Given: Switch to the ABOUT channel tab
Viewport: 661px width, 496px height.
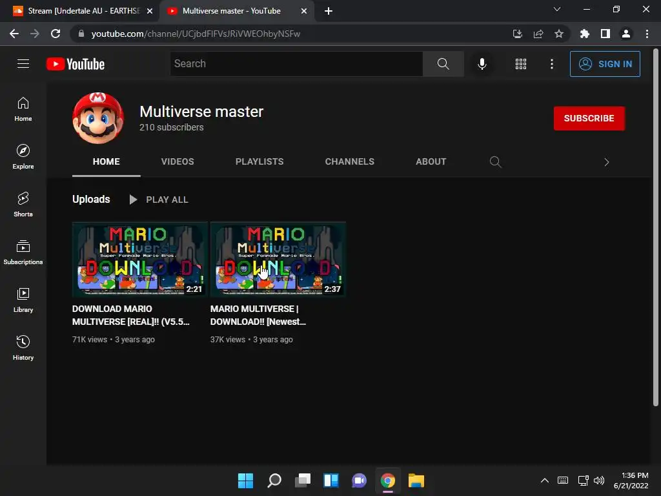Looking at the screenshot, I should point(431,161).
